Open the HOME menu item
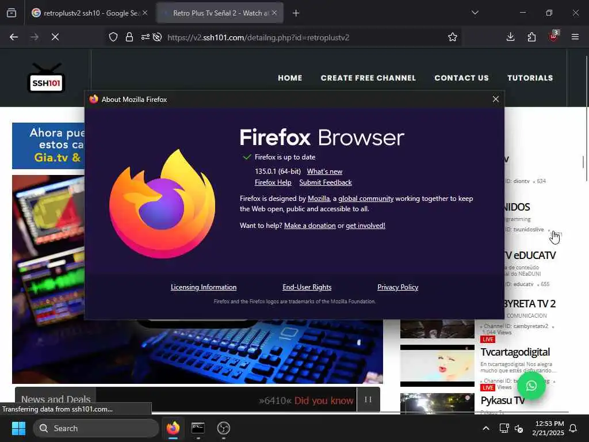 coord(290,78)
